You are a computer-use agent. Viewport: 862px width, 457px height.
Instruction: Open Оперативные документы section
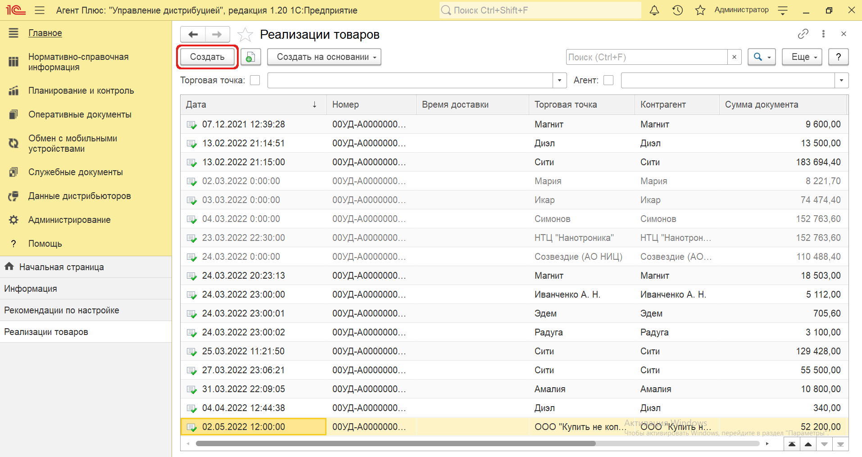tap(80, 114)
